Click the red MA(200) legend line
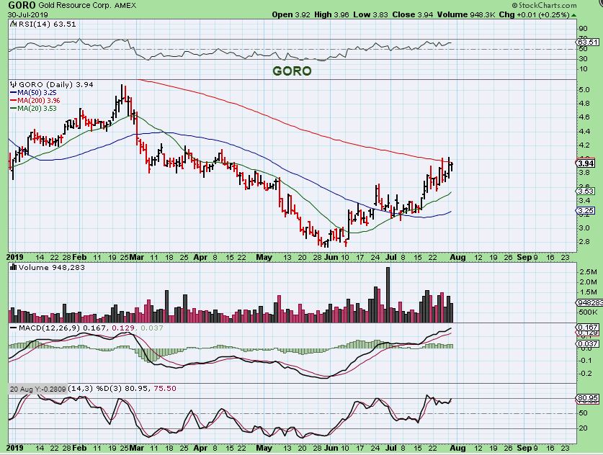Screen dimensions: 603x455 coord(14,101)
